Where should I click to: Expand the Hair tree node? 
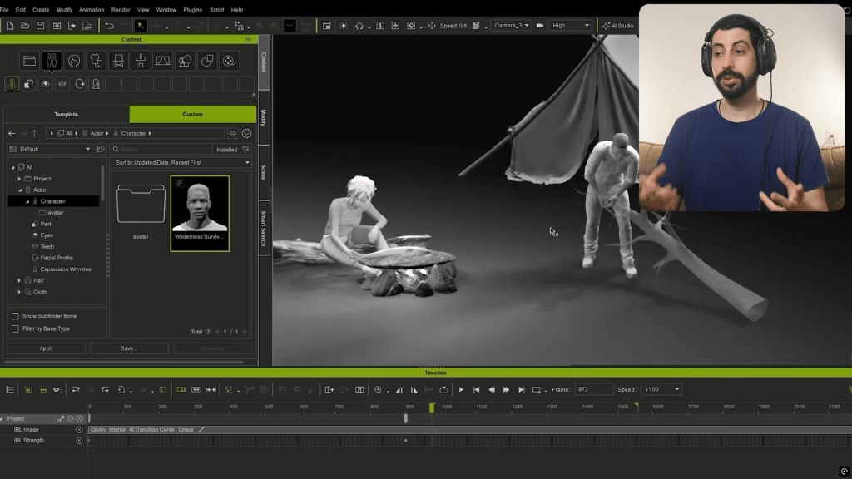point(20,281)
